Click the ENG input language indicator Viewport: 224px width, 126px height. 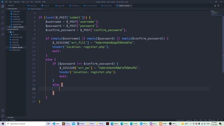tap(208, 124)
